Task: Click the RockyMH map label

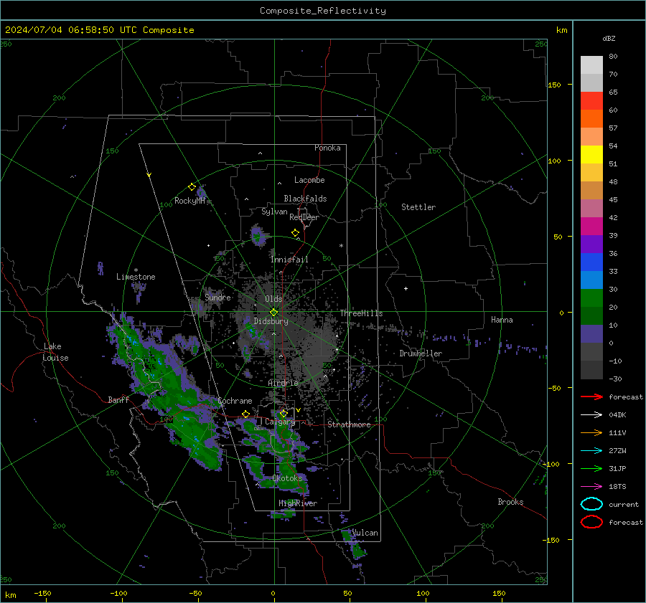Action: point(189,201)
